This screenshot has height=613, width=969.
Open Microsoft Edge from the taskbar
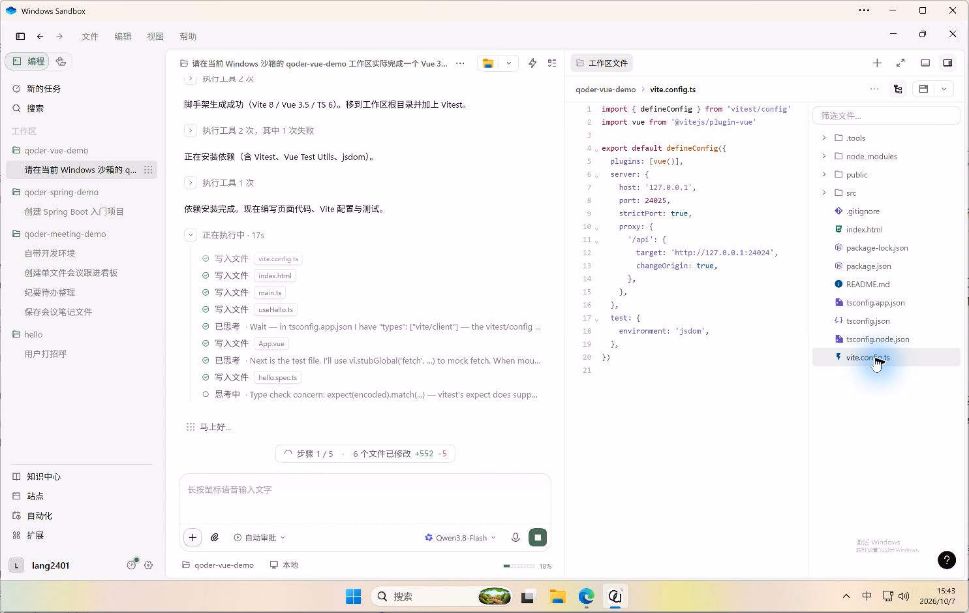coord(586,596)
